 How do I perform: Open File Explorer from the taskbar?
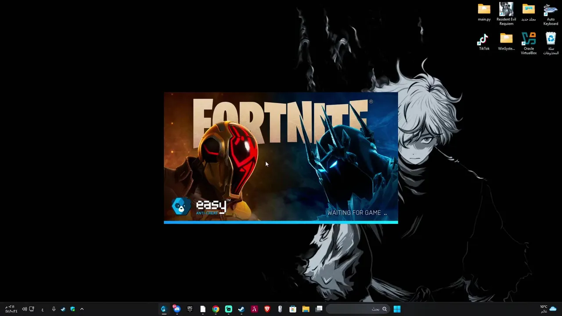pyautogui.click(x=306, y=309)
